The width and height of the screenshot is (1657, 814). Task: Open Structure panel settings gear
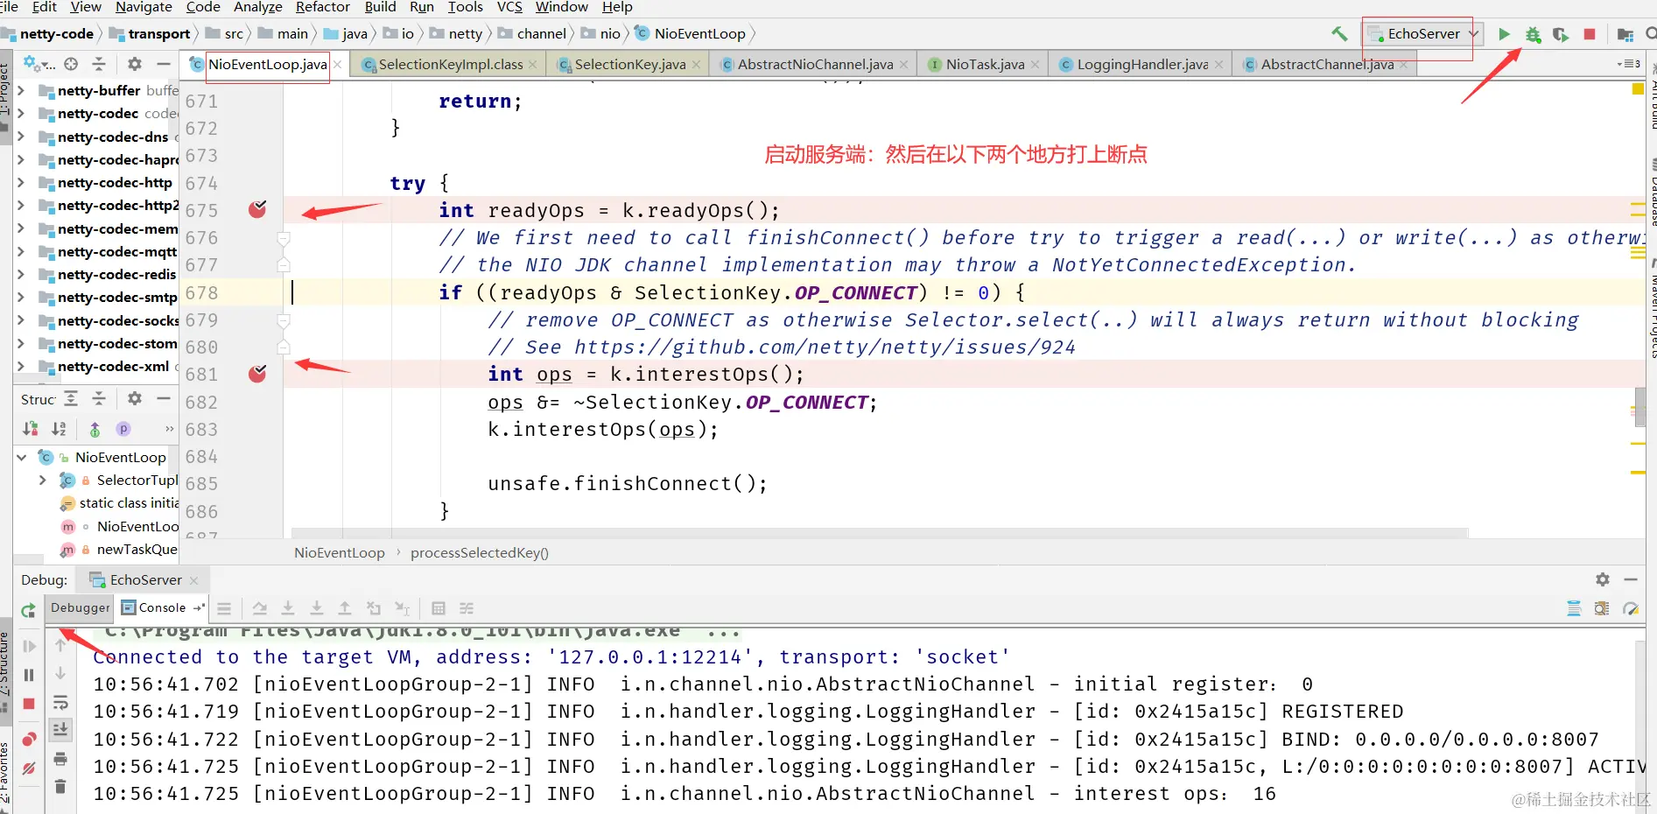(134, 398)
